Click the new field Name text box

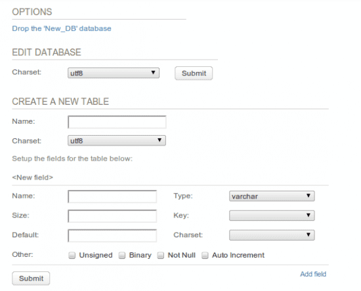coord(112,197)
